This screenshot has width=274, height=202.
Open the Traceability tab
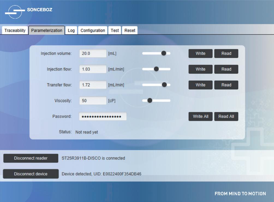[15, 30]
